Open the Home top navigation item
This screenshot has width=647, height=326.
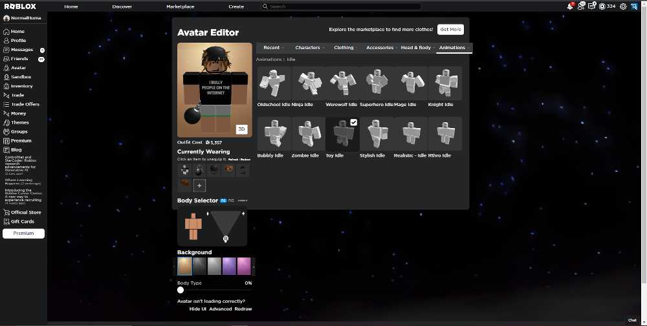pos(71,6)
